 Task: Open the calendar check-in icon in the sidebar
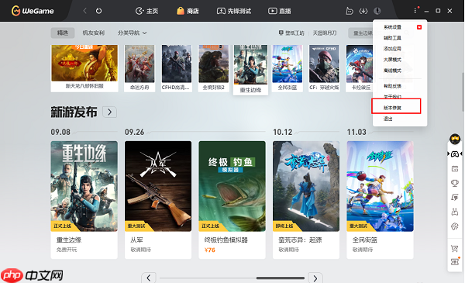[x=455, y=169]
